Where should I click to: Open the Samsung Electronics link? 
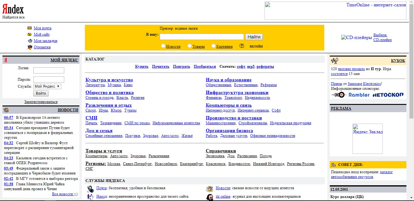point(364,84)
